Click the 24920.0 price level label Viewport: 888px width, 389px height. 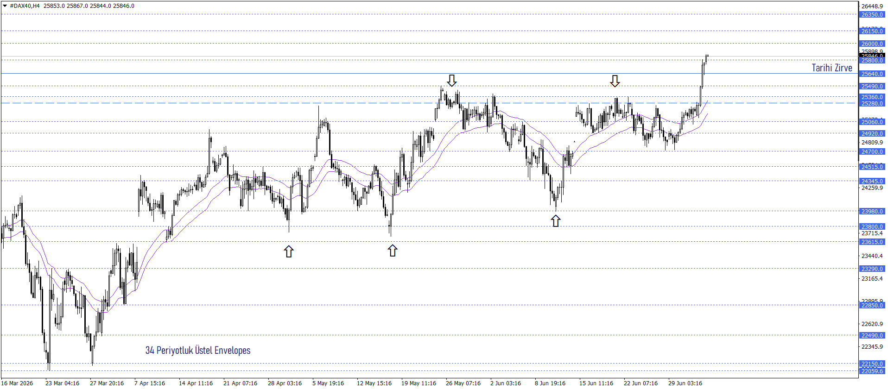coord(872,134)
